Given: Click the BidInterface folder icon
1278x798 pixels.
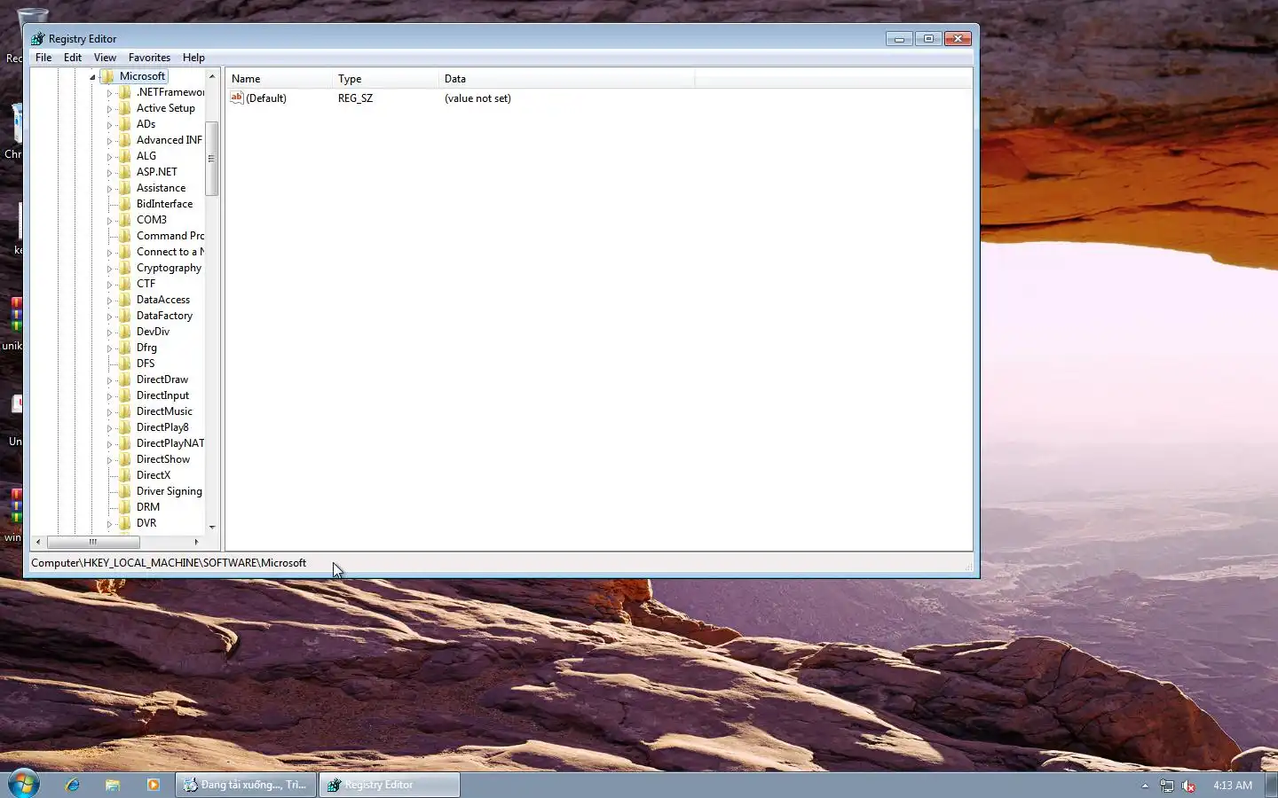Looking at the screenshot, I should pyautogui.click(x=125, y=204).
